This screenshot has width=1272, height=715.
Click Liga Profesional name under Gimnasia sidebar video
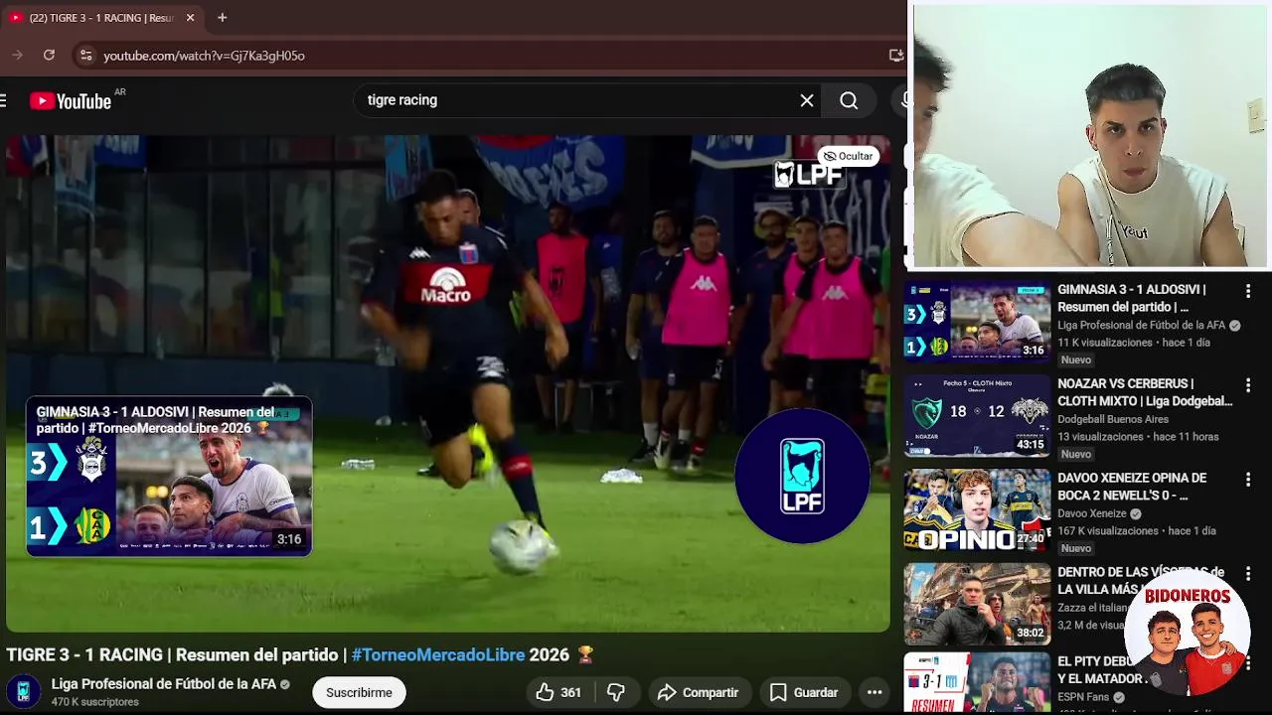[1142, 326]
